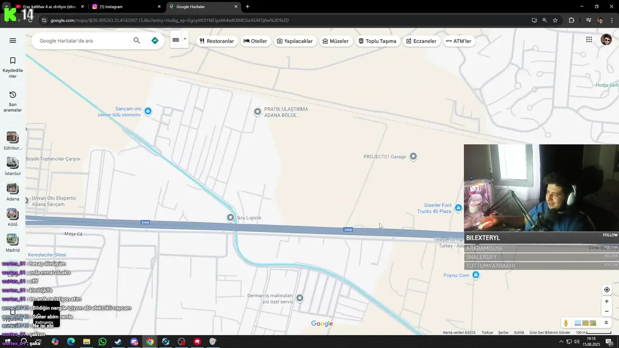619x348 pixels.
Task: Open site information icon in address bar
Action: (44, 20)
